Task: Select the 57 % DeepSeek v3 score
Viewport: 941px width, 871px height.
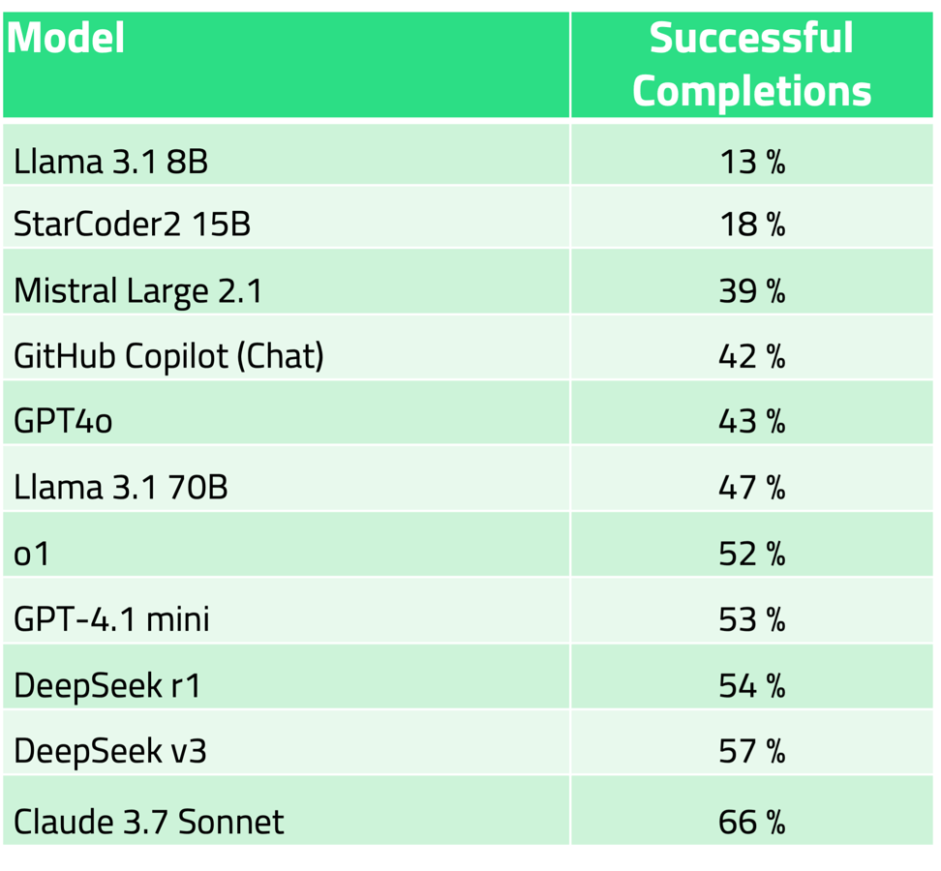Action: [751, 750]
